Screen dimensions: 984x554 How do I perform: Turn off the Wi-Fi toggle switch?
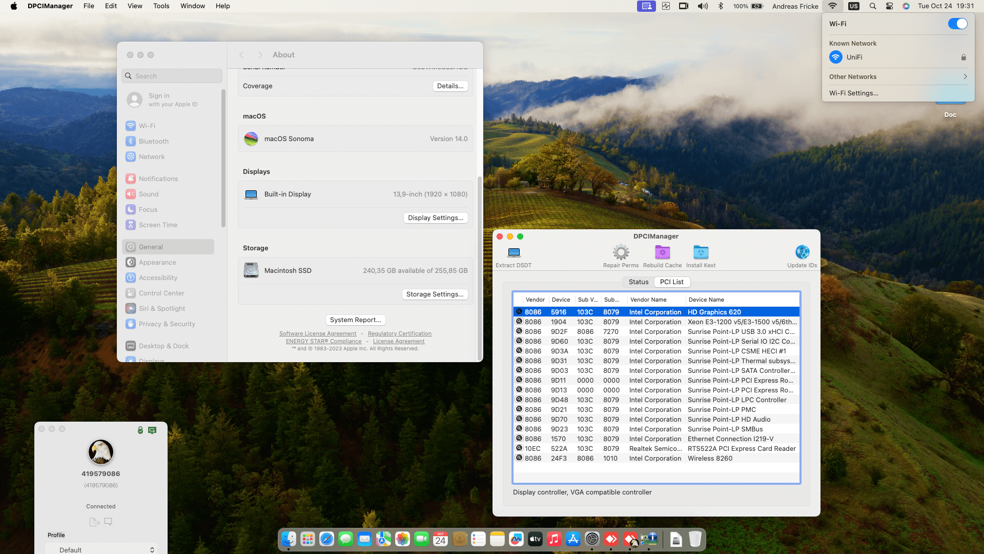click(957, 24)
